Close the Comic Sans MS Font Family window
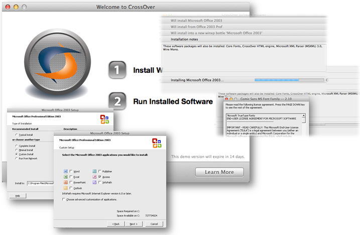360x235 pixels. pos(226,99)
